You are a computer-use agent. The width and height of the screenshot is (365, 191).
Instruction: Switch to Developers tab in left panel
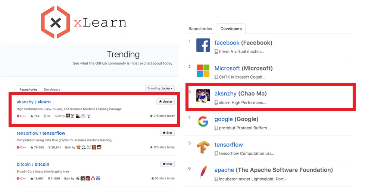52,90
